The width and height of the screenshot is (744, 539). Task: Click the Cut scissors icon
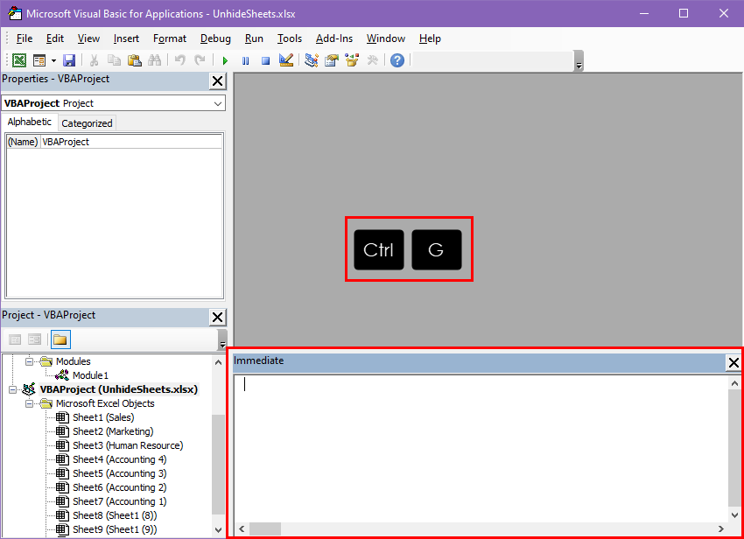pos(94,60)
